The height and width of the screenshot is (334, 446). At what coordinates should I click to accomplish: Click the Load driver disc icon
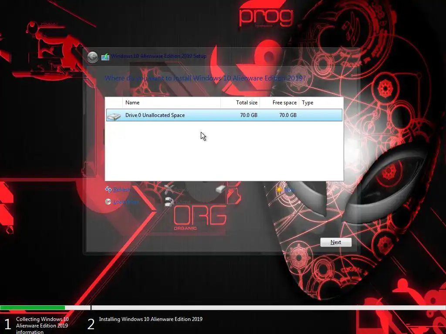108,202
